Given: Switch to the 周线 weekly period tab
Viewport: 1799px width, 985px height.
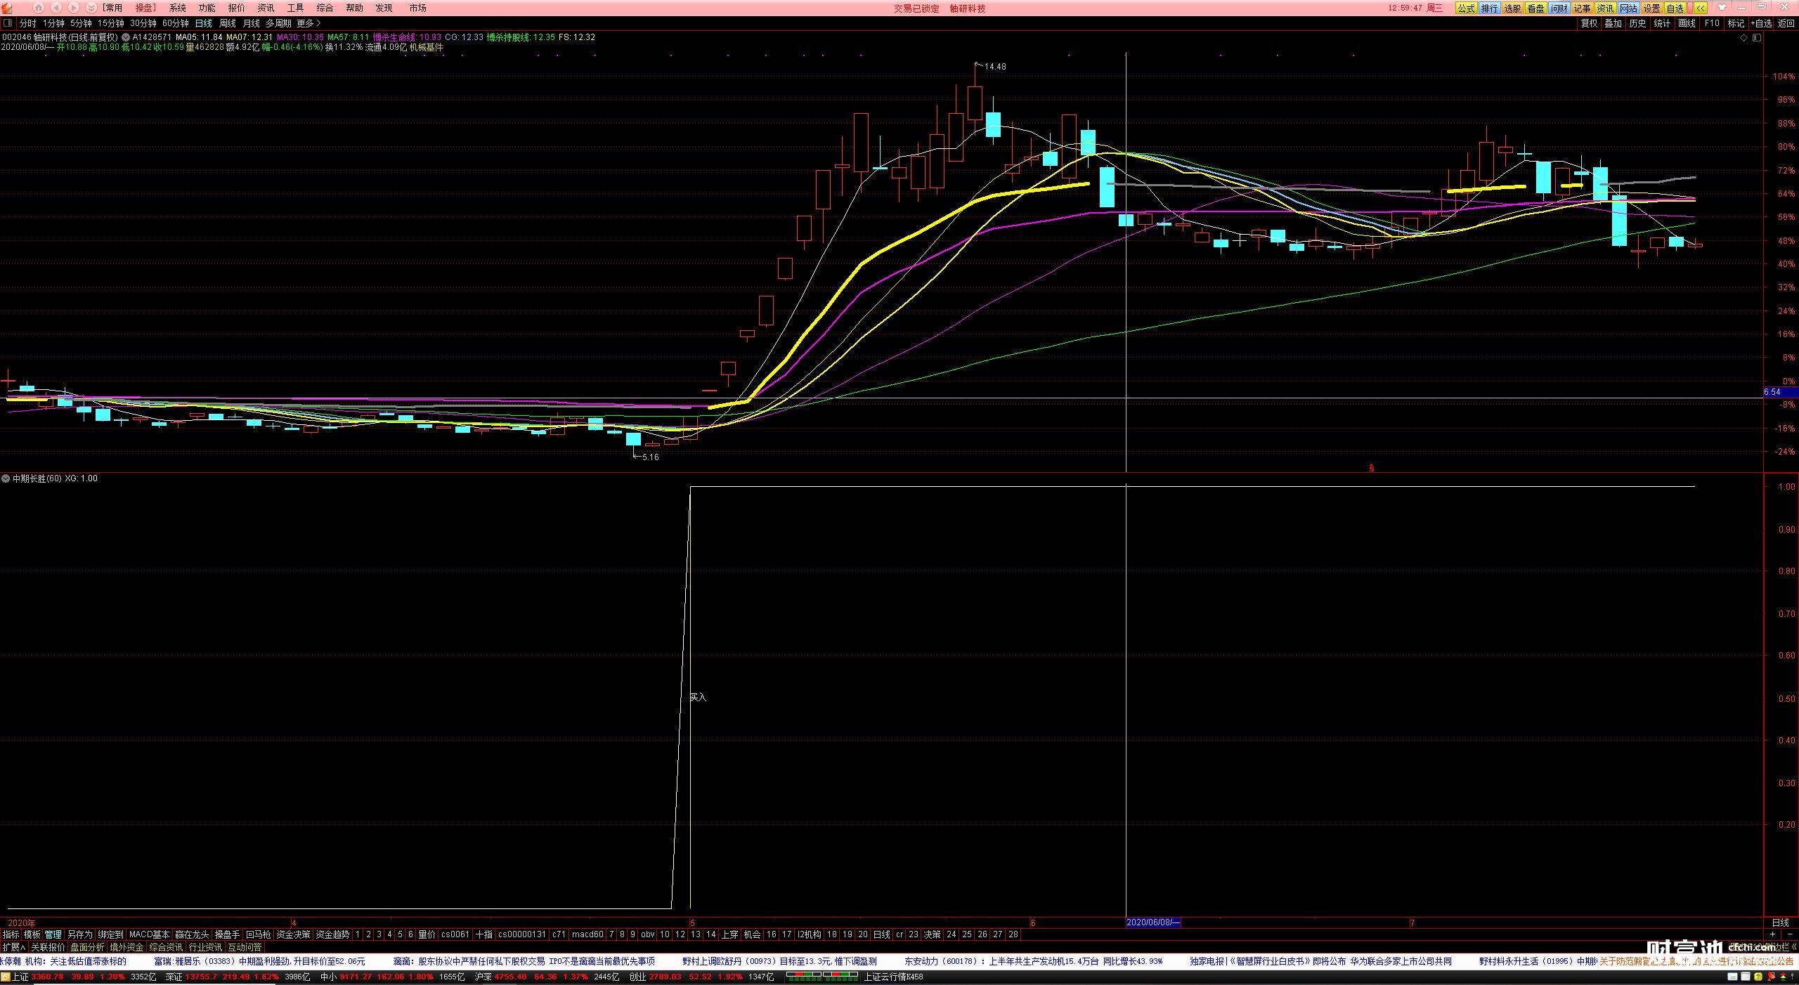Looking at the screenshot, I should (x=228, y=23).
